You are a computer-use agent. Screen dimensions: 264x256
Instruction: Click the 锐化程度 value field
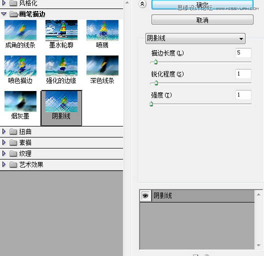[243, 74]
